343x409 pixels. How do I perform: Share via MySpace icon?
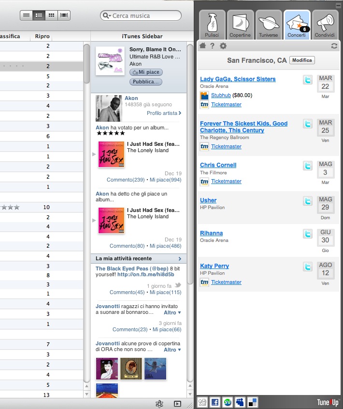tap(240, 402)
